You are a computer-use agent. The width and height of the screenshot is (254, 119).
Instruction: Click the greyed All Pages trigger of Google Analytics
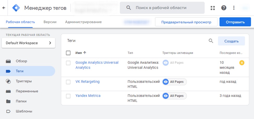173,63
